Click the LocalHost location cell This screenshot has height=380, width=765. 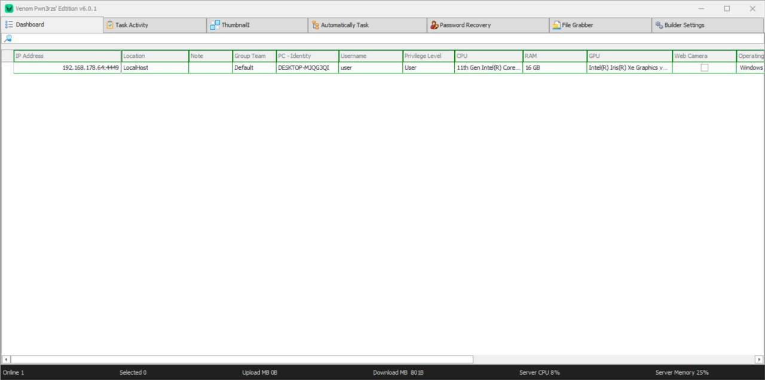[155, 67]
